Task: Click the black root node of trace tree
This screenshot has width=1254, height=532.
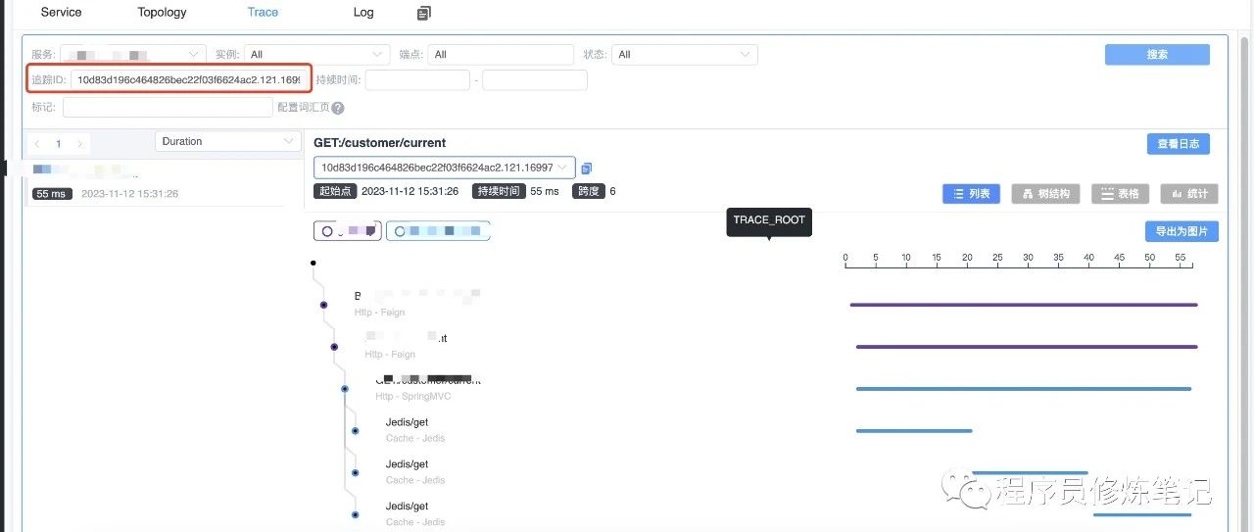Action: pyautogui.click(x=313, y=263)
